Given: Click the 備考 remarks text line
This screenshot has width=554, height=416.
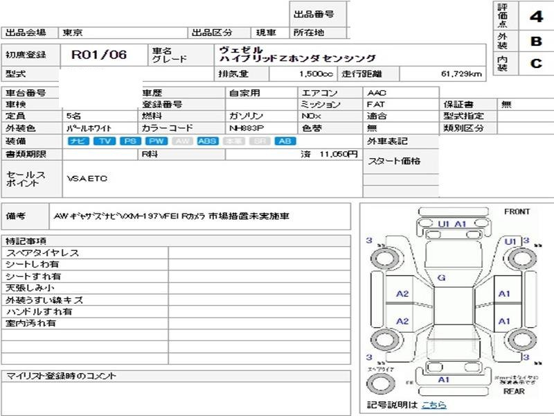Looking at the screenshot, I should (171, 216).
